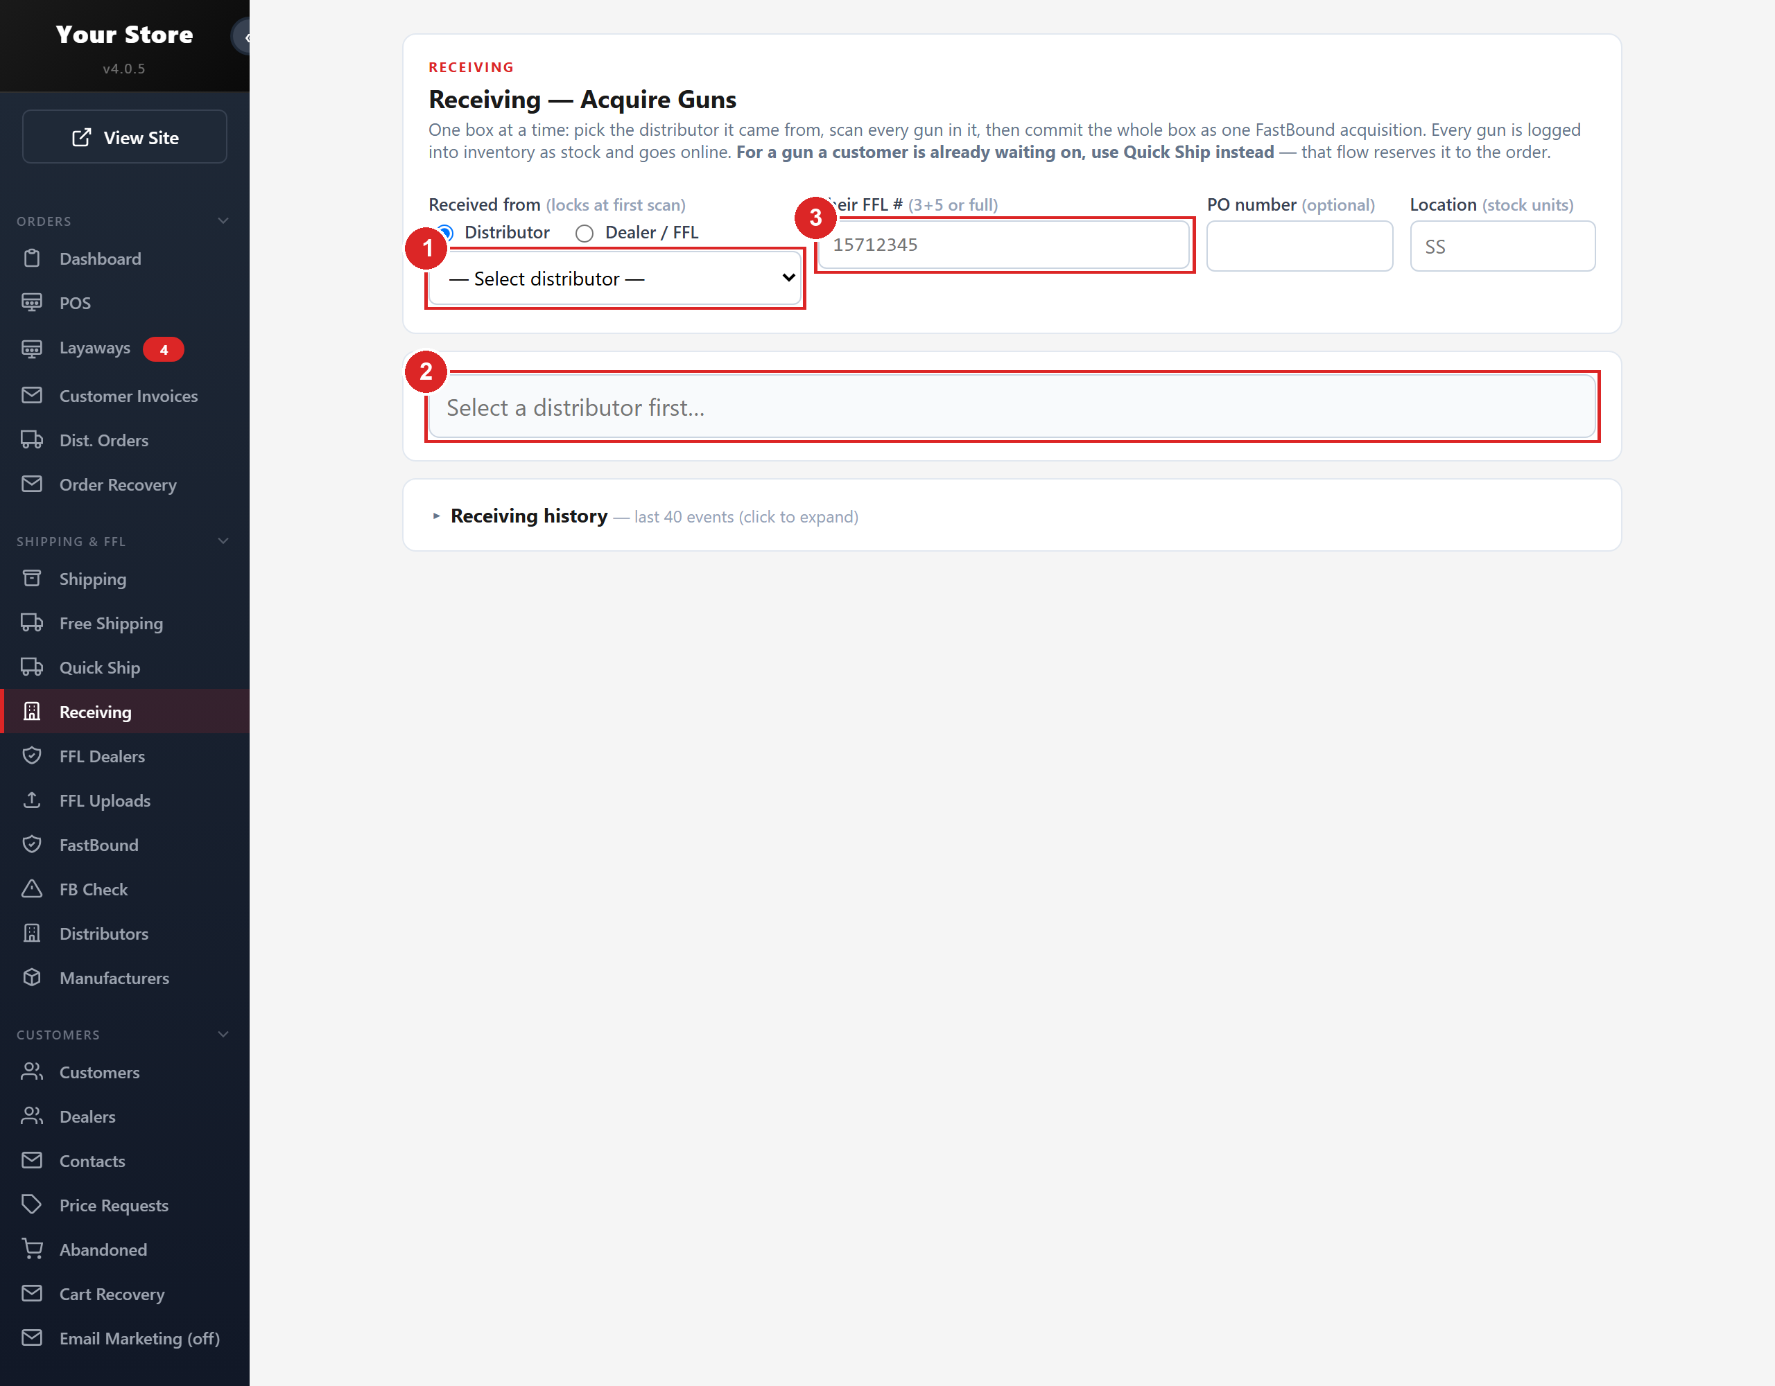Click the FB Check warning triangle icon
The height and width of the screenshot is (1386, 1775).
tap(32, 889)
